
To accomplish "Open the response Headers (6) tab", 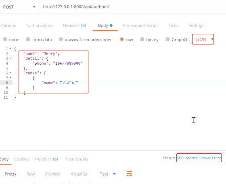I will point(46,159).
